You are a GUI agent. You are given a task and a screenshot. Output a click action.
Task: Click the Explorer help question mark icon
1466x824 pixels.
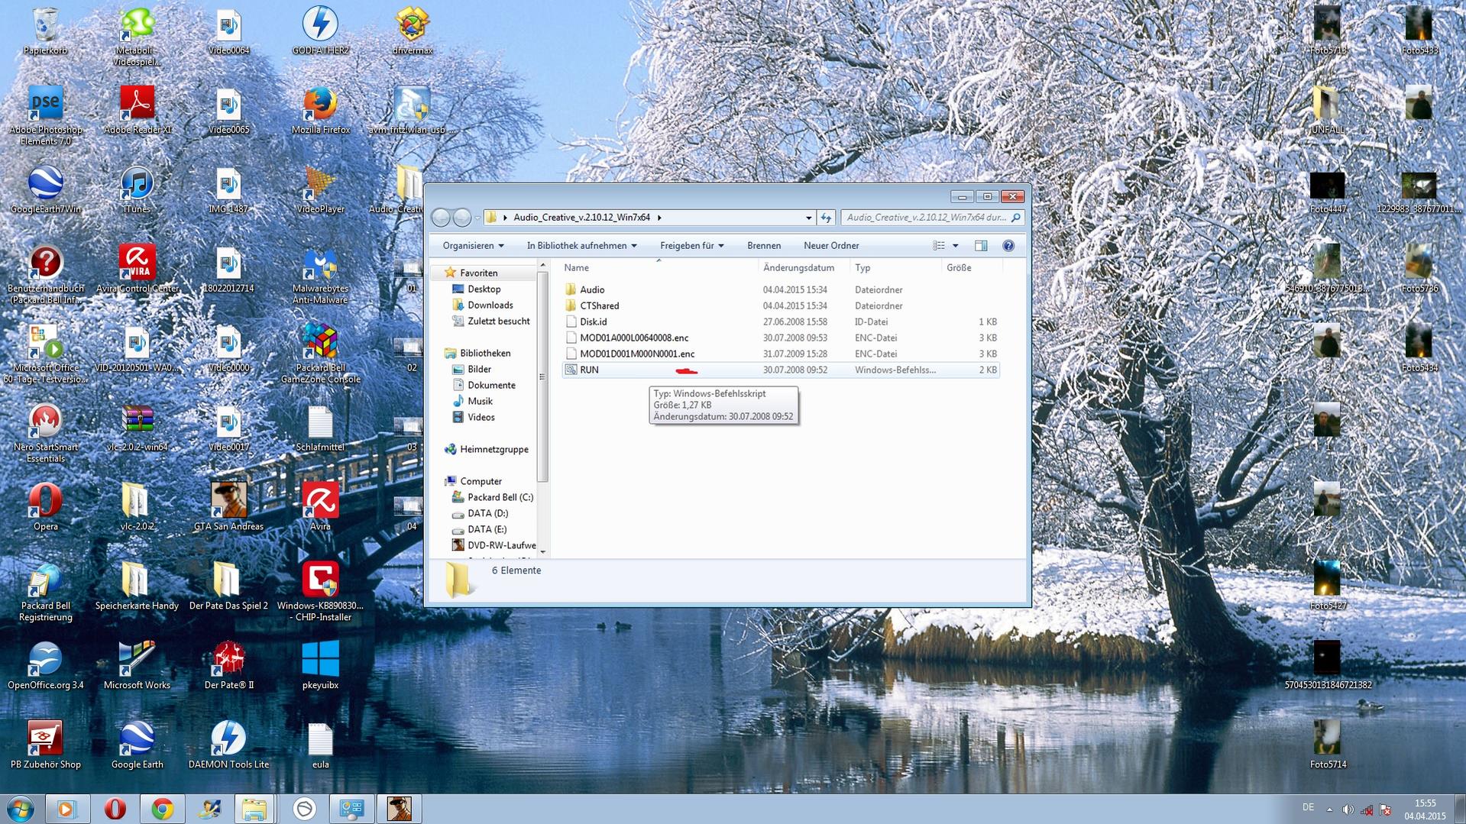point(1008,246)
